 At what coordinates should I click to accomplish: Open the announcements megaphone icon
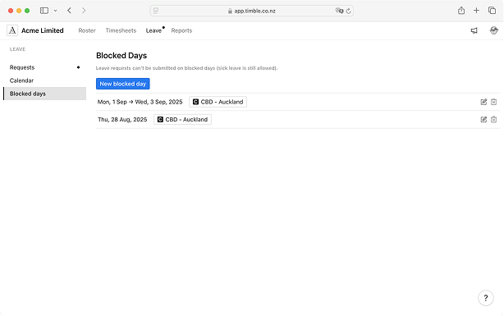(x=474, y=30)
